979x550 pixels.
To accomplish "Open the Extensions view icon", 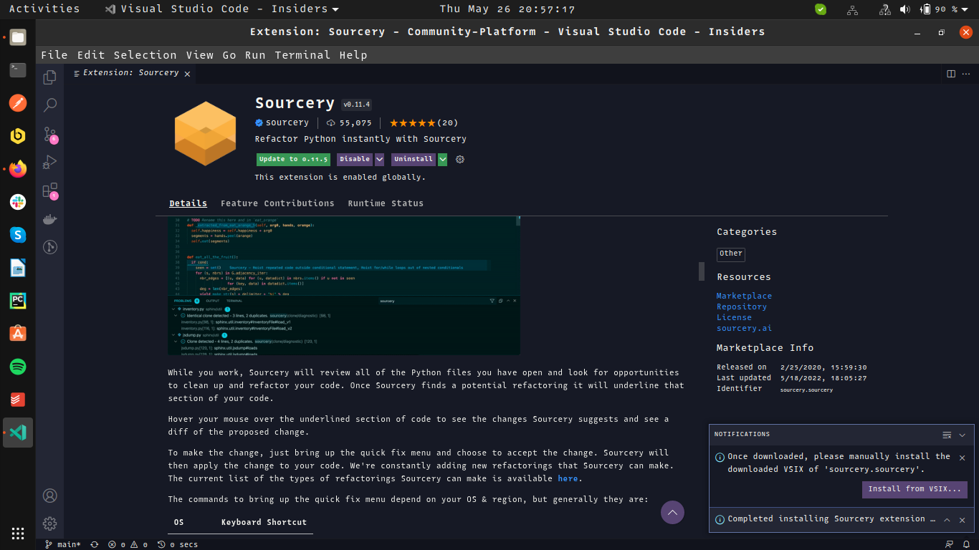I will (49, 190).
